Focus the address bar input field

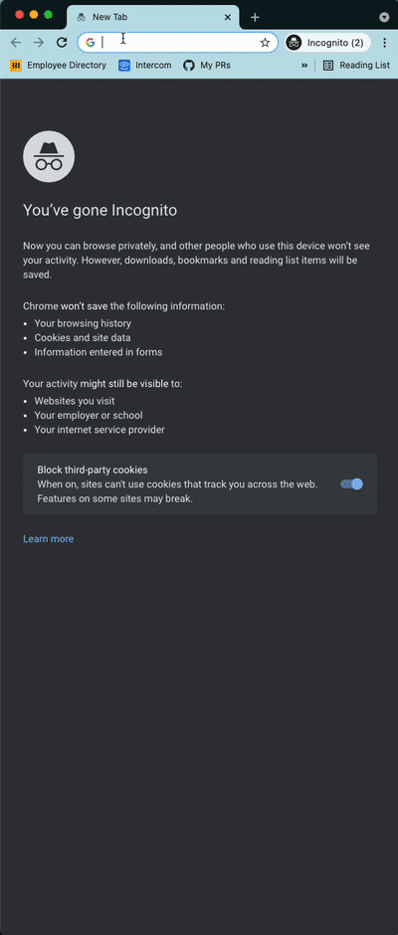[x=178, y=43]
